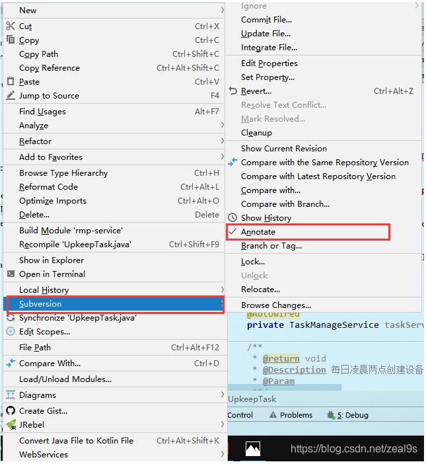Select Update File...

click(x=324, y=34)
